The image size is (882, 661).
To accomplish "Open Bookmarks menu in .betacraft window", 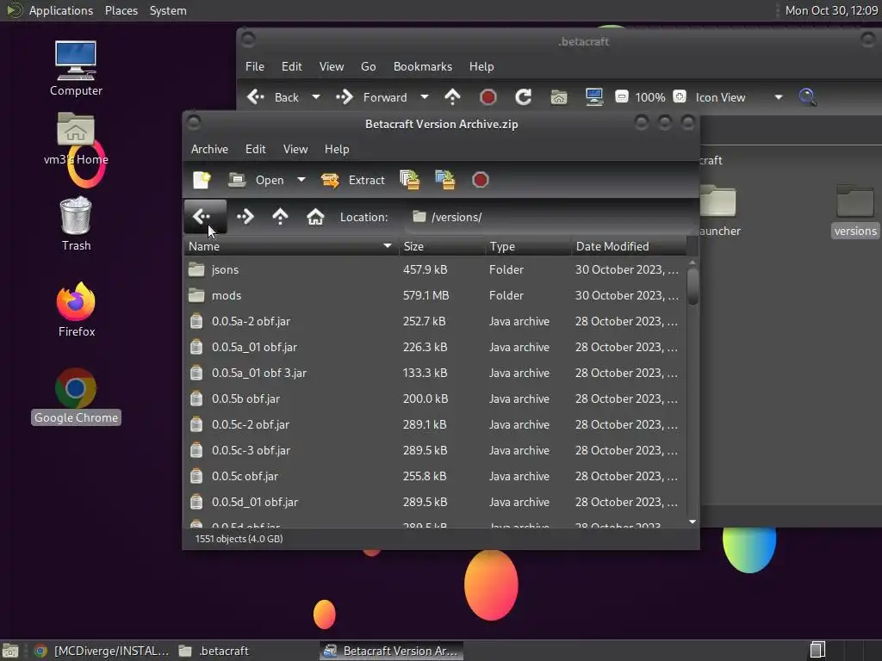I will [423, 66].
